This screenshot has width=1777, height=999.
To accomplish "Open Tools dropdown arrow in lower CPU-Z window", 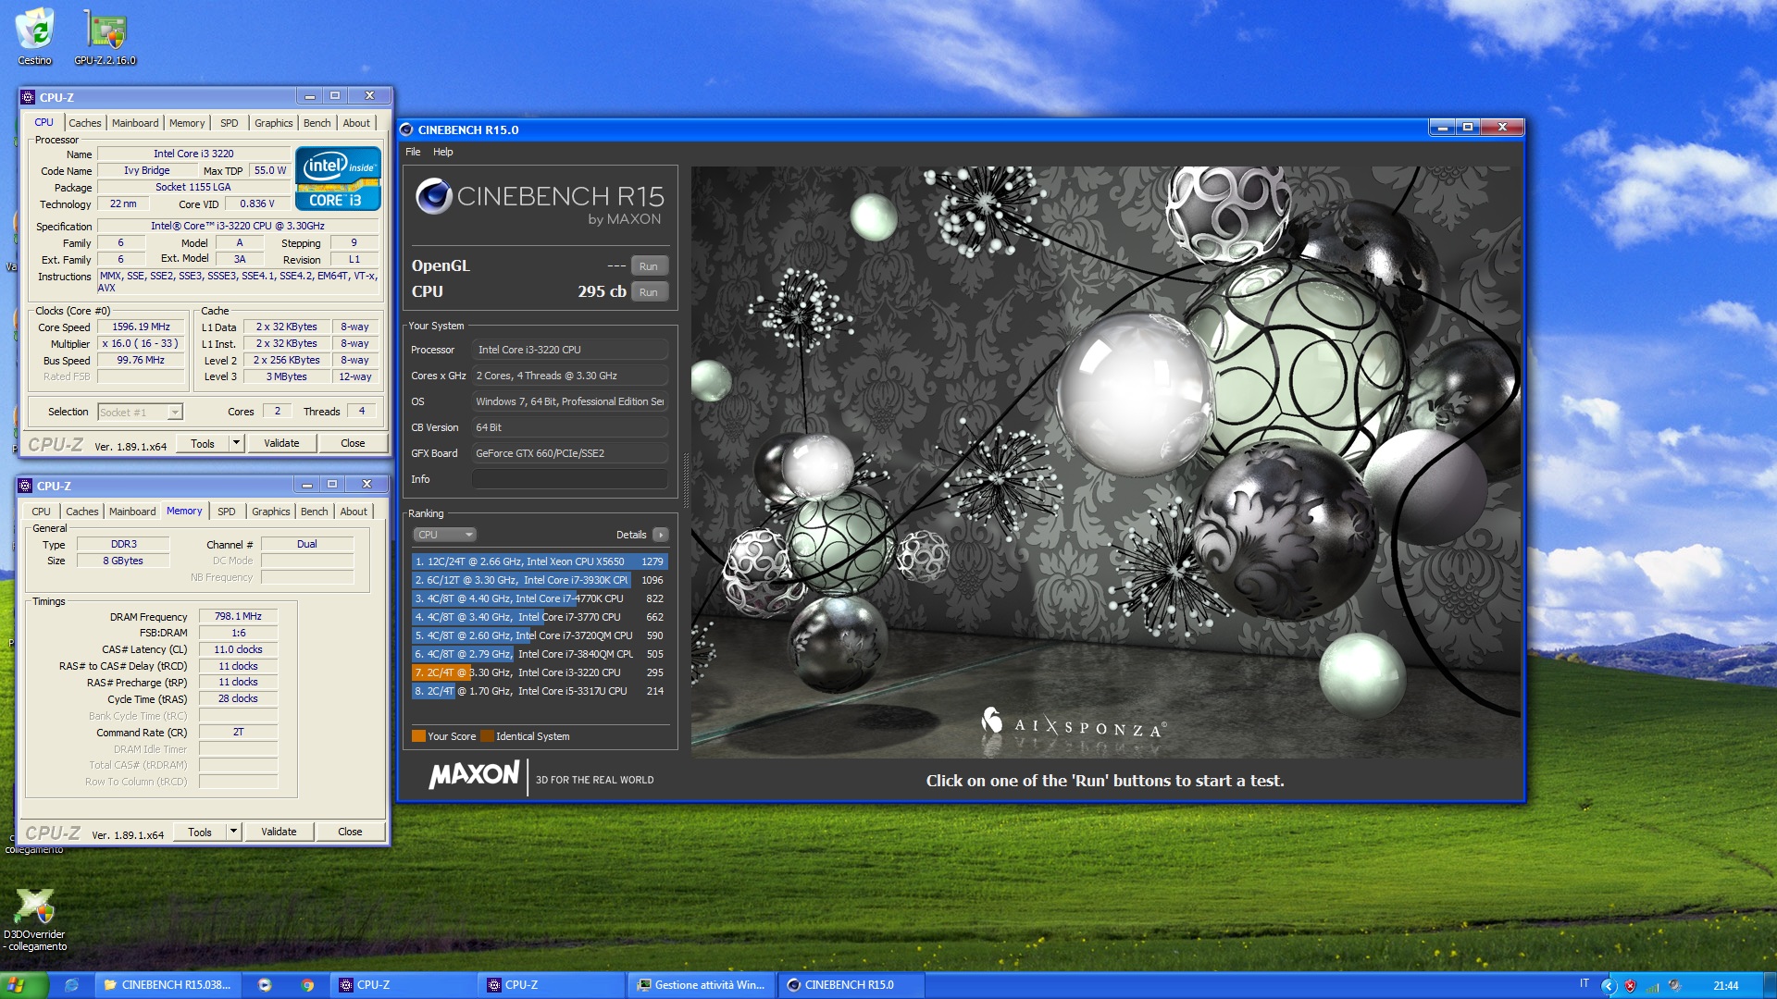I will (x=233, y=832).
